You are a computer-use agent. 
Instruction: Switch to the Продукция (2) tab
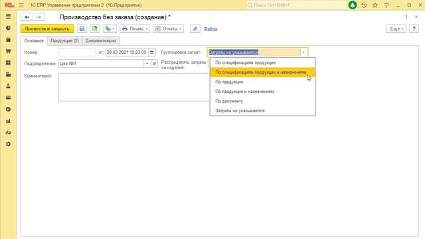(x=64, y=40)
